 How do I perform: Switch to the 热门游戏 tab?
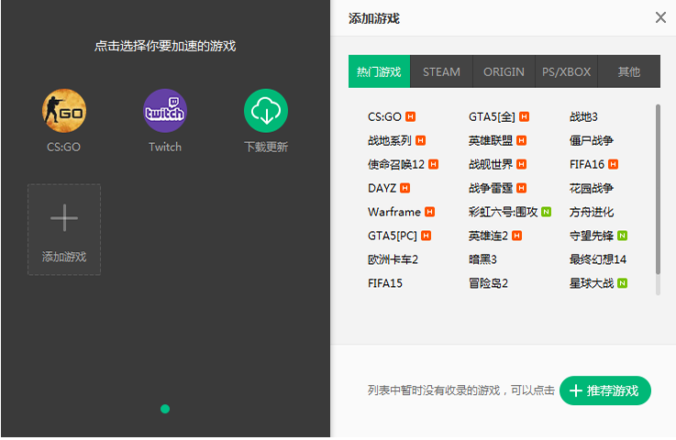coord(379,71)
